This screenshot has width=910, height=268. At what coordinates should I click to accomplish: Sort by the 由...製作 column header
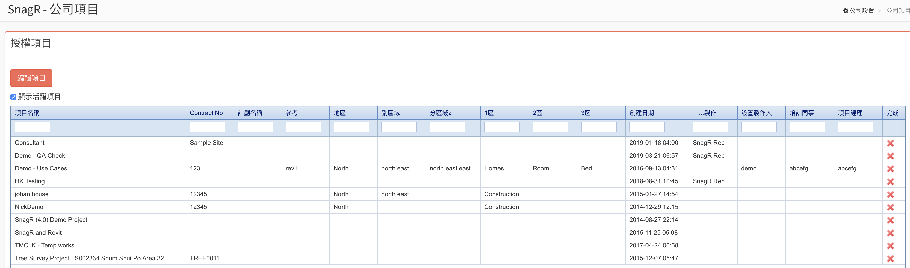coord(713,113)
